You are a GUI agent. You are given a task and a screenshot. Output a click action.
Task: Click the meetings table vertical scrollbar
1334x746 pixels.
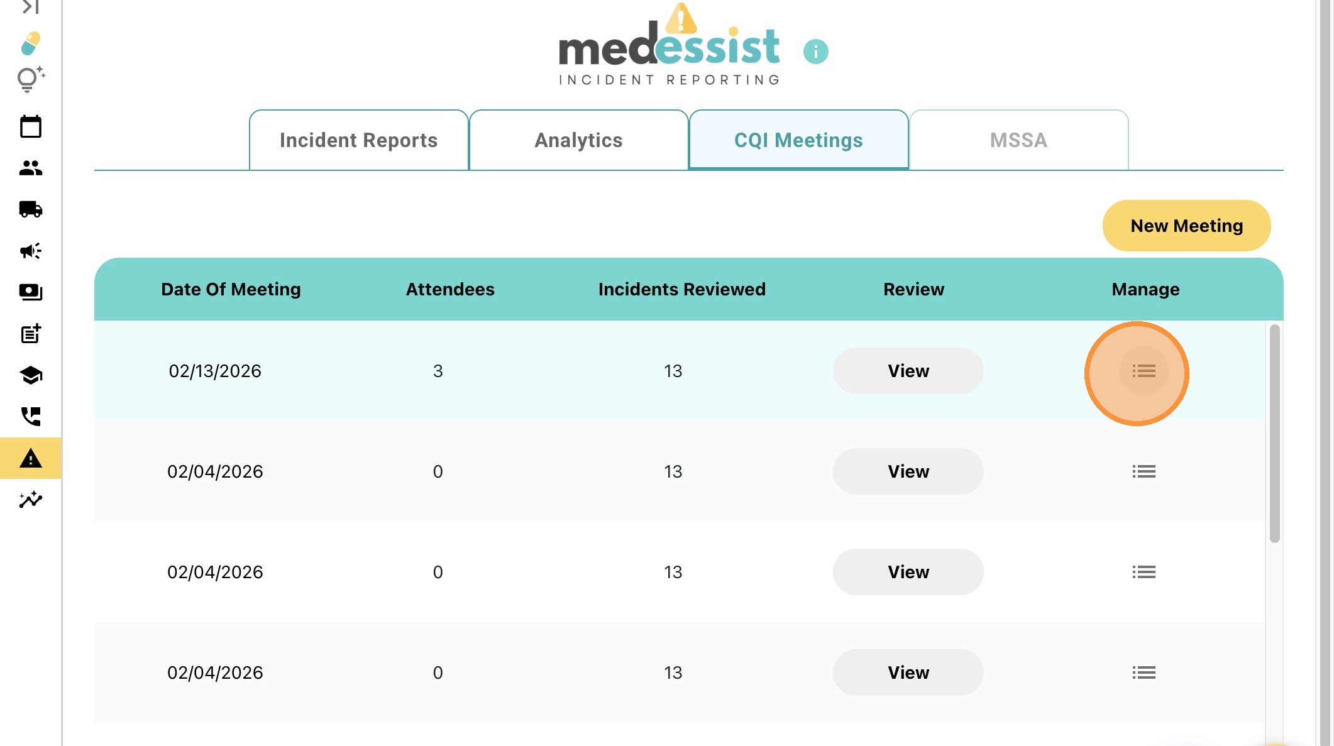click(x=1274, y=434)
